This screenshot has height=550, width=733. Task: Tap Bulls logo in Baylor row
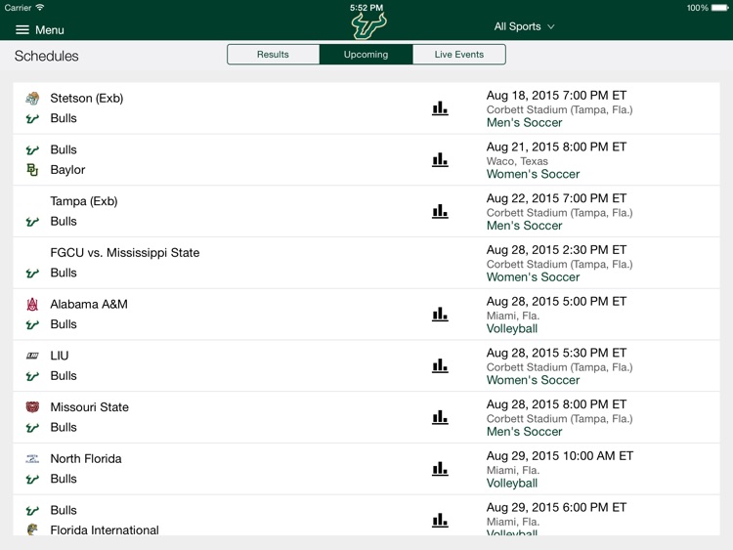pos(32,150)
